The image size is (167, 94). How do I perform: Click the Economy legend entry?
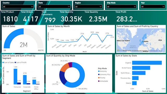[102, 71]
